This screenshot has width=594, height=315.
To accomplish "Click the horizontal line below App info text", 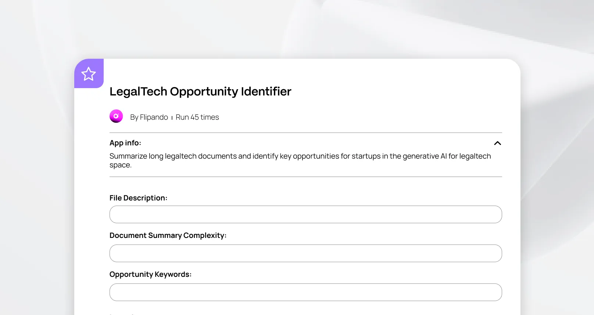I will pos(305,177).
